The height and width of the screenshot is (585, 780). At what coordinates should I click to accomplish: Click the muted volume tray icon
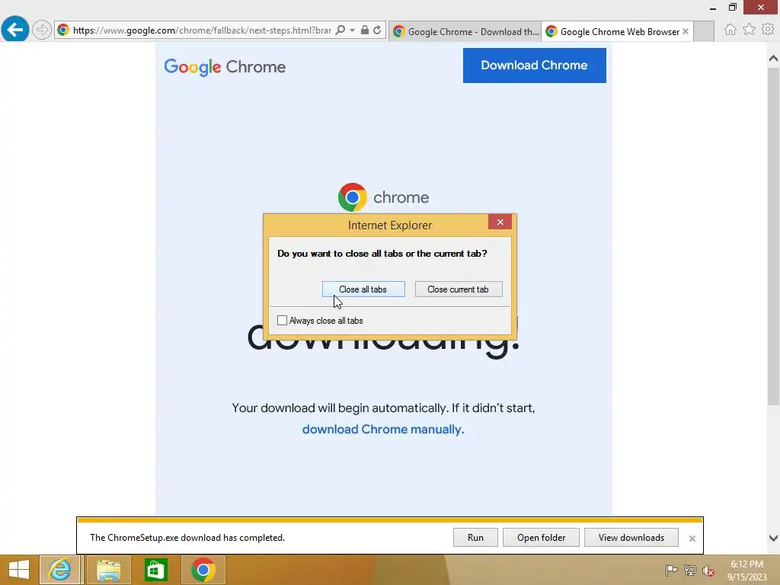click(x=708, y=570)
